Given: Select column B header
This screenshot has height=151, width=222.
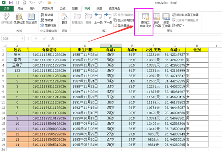Looking at the screenshot, I should point(49,46).
